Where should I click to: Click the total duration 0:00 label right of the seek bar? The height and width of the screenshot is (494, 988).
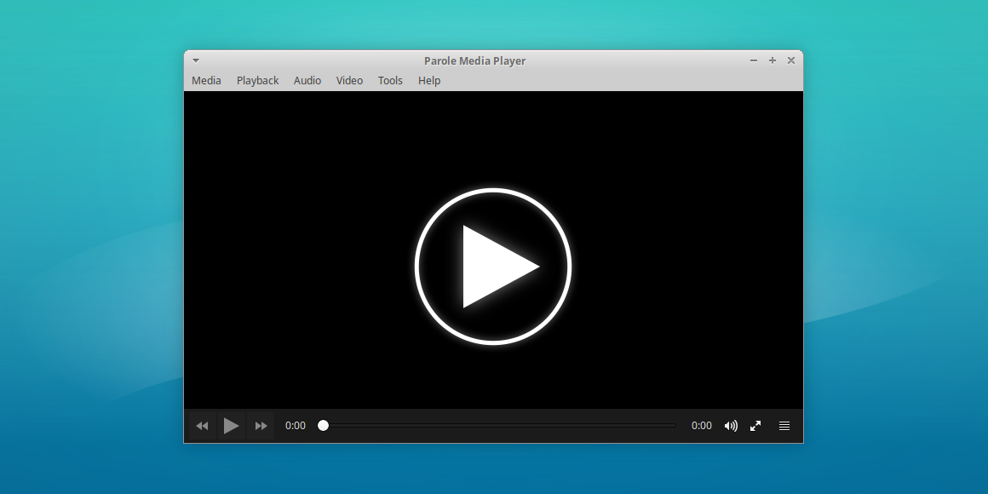click(701, 426)
